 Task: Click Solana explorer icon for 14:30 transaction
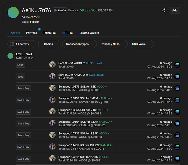point(177,147)
